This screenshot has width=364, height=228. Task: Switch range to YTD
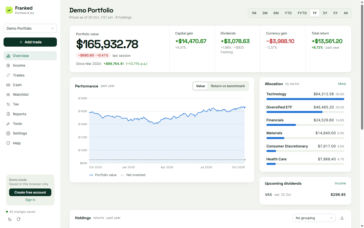pyautogui.click(x=288, y=13)
